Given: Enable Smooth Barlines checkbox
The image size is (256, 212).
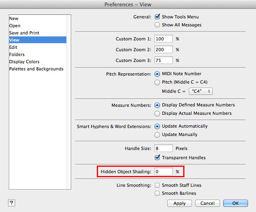Looking at the screenshot, I should [157, 193].
